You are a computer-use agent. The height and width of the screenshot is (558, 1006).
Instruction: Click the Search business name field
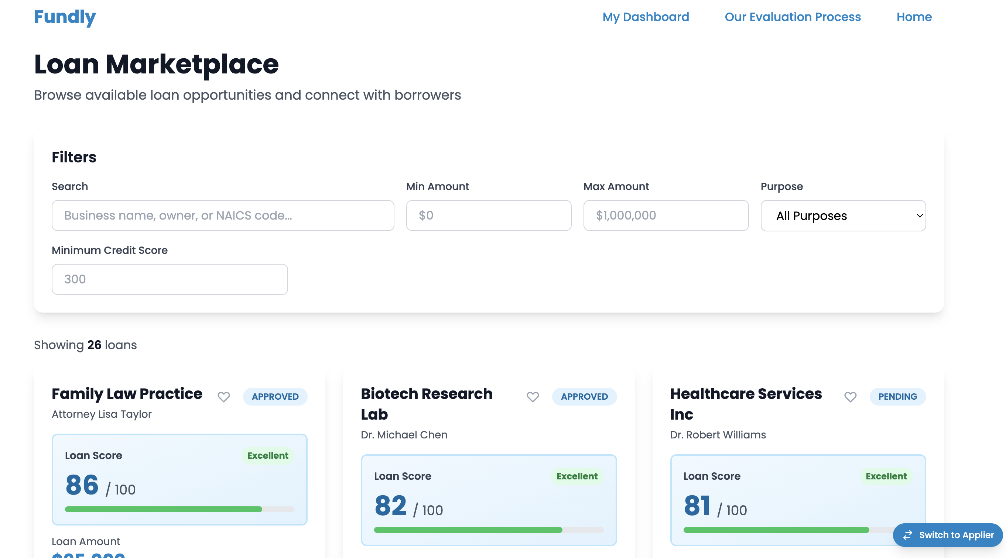tap(223, 216)
